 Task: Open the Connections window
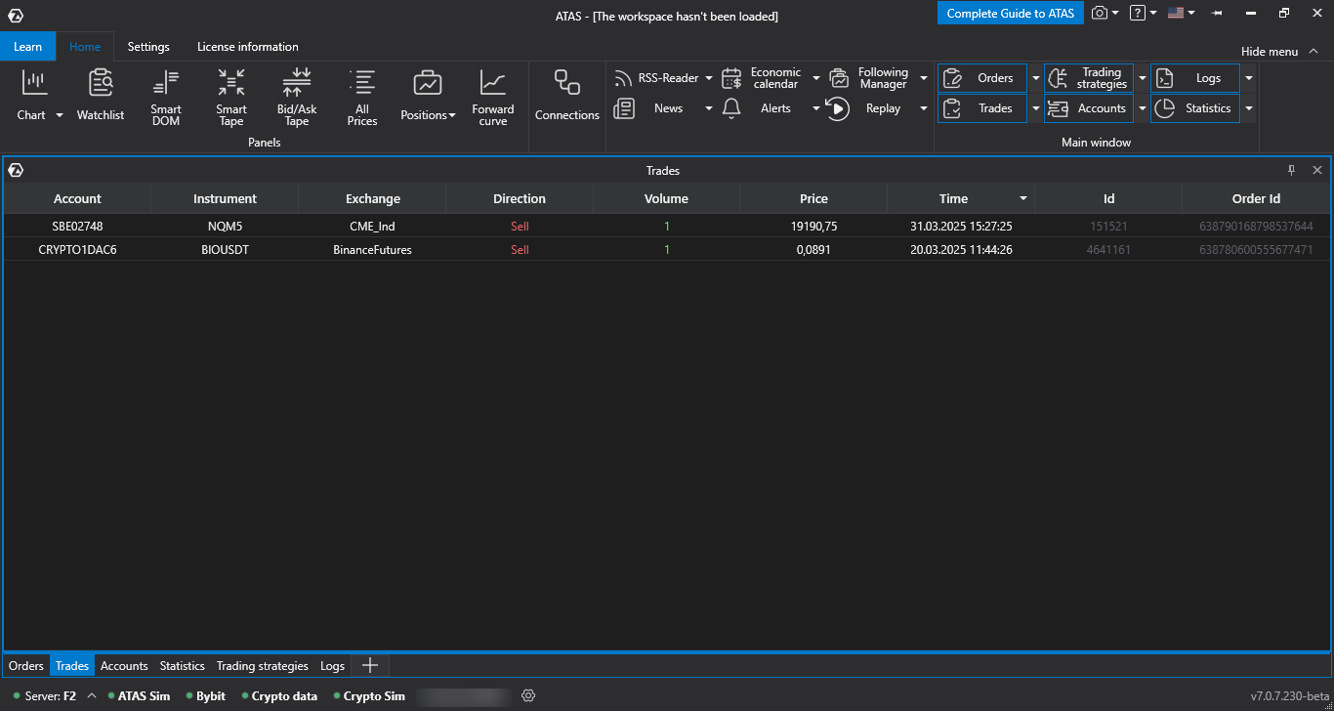point(567,95)
